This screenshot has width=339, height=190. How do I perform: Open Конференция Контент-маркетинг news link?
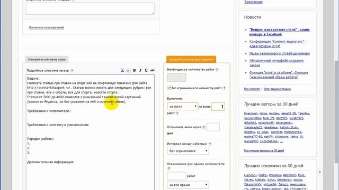278,44
